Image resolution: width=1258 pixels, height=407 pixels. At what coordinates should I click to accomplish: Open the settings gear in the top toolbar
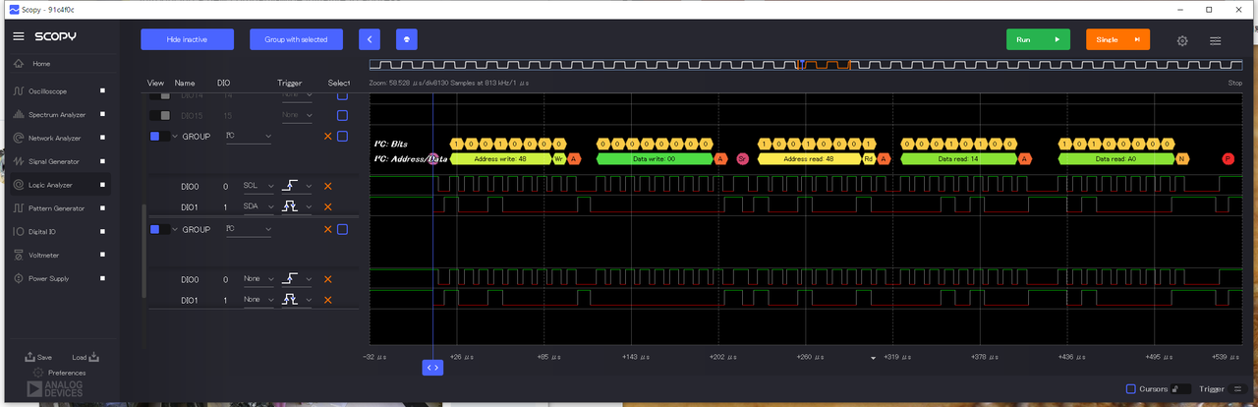[x=1182, y=40]
